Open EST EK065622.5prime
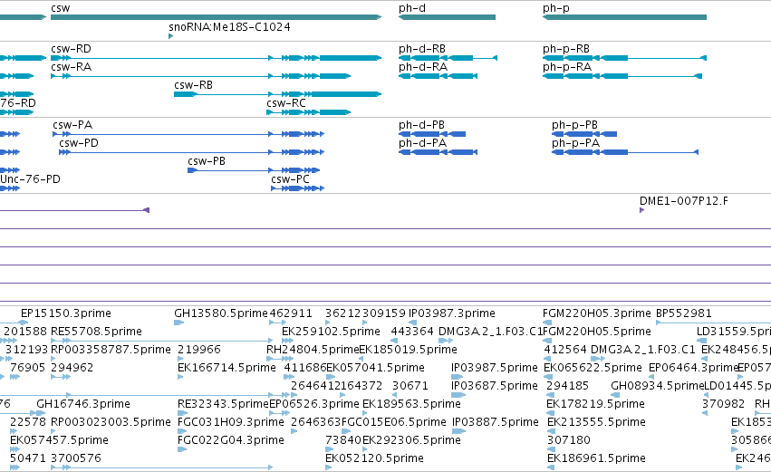This screenshot has width=771, height=472. coord(593,368)
